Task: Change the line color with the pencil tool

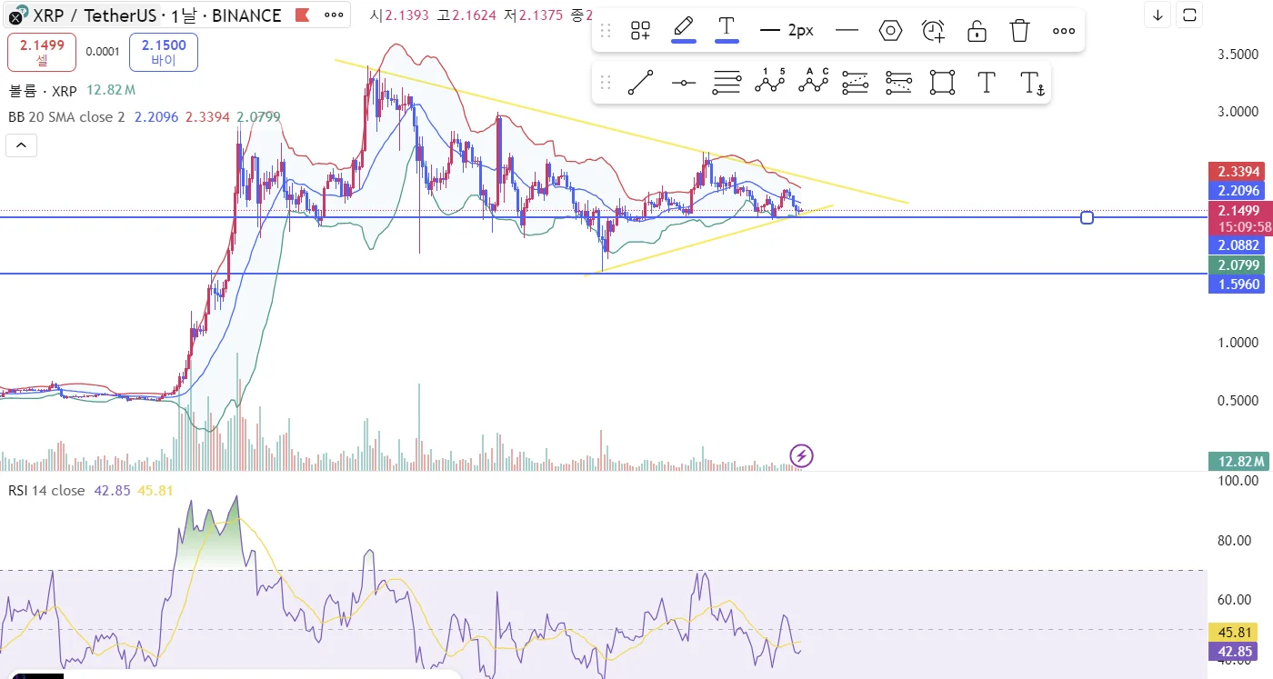Action: (x=684, y=31)
